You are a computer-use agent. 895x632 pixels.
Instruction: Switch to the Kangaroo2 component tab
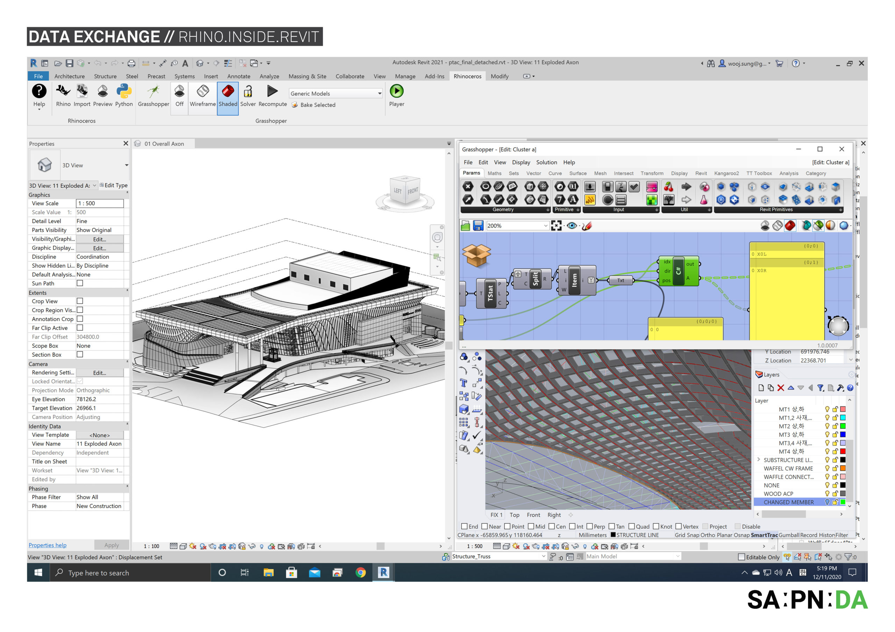(726, 173)
